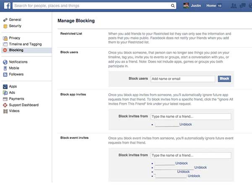Click the Notifications globe icon

pos(5,62)
